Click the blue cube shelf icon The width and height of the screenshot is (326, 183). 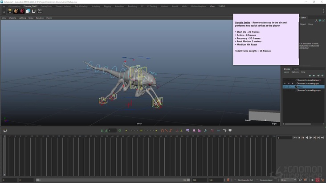coord(28,11)
